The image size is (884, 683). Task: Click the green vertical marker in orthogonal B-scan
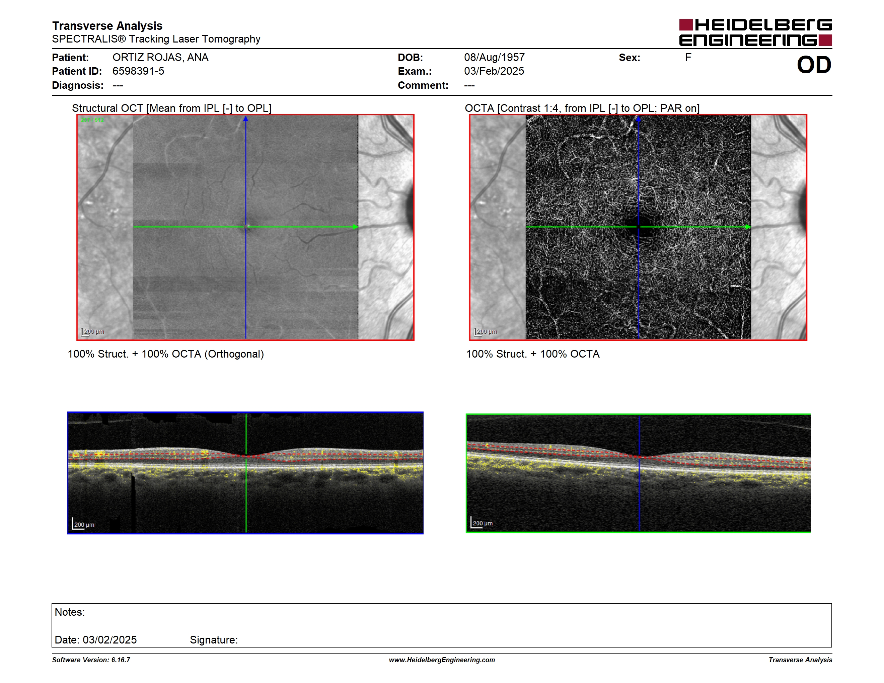click(x=246, y=473)
